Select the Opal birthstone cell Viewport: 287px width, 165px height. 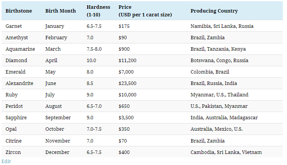(11, 129)
